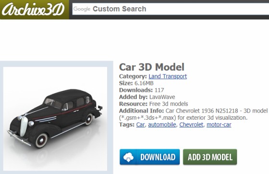Focus the Custom Search input field
The height and width of the screenshot is (174, 269).
(x=171, y=9)
